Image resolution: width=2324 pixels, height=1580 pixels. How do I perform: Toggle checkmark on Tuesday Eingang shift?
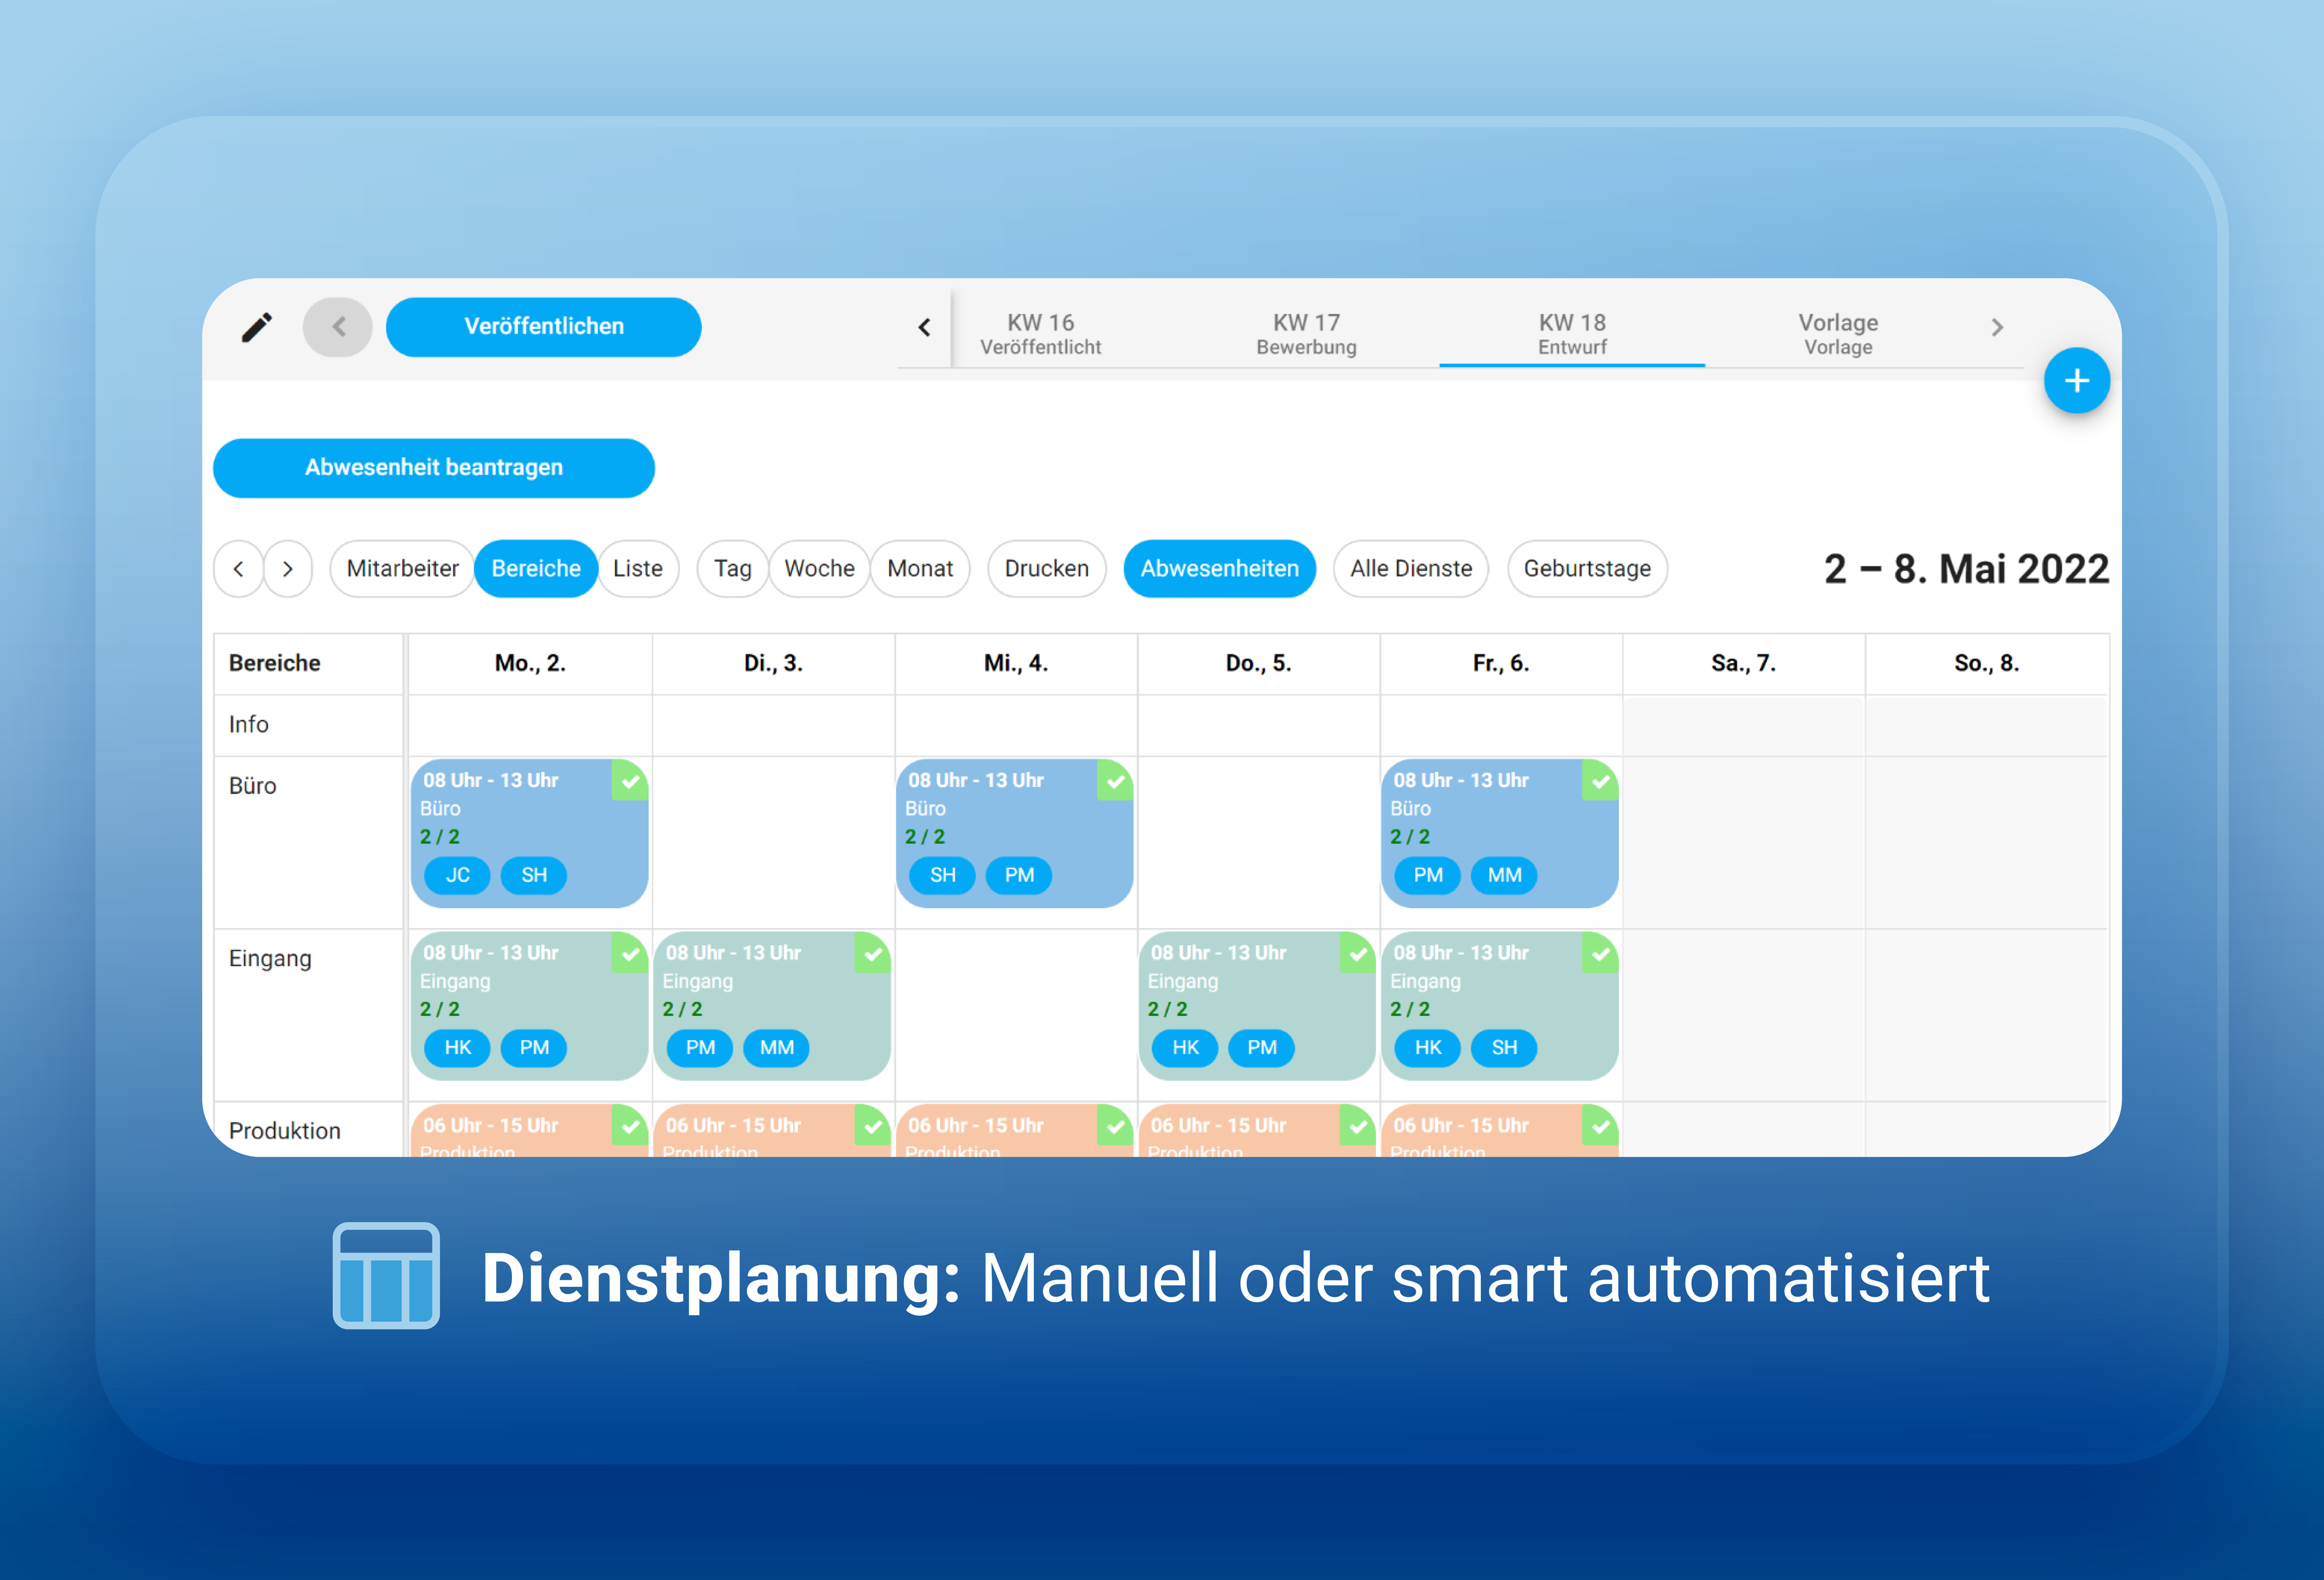[873, 954]
